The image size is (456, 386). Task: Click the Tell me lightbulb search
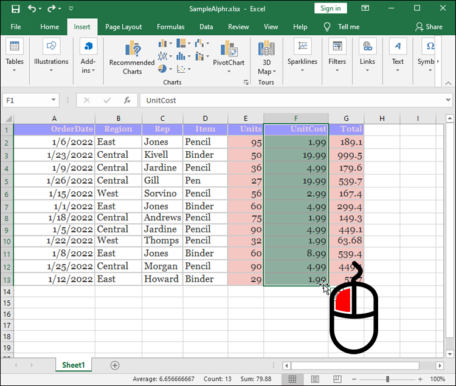coord(342,27)
